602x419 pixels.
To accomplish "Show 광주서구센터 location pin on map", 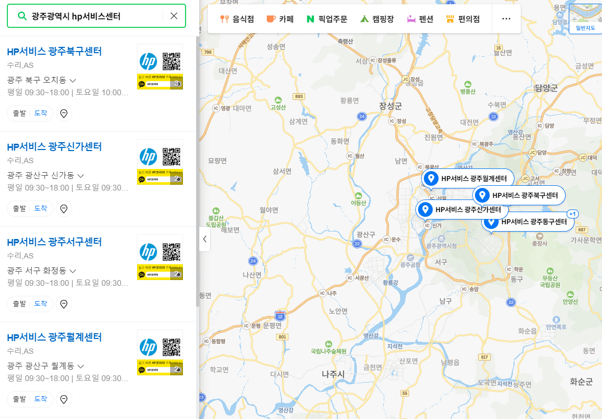I will tap(64, 304).
